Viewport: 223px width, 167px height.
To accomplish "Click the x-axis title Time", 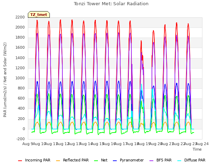I will [x=197, y=149].
